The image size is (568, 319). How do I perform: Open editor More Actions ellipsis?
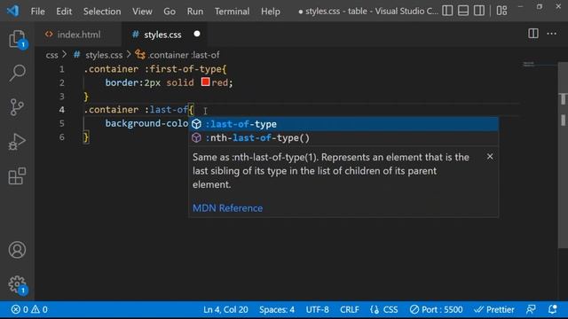[552, 34]
